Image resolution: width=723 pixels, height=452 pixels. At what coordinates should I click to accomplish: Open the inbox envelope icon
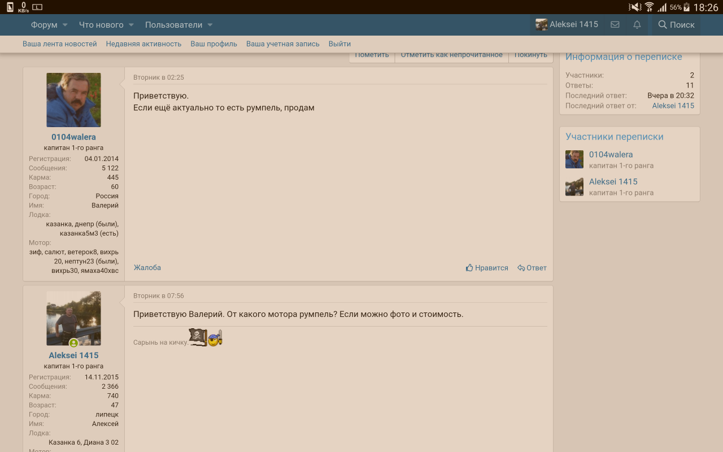(x=615, y=25)
